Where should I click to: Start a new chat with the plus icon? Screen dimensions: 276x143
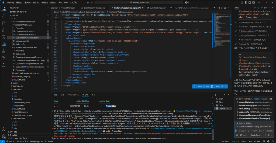coord(262,8)
